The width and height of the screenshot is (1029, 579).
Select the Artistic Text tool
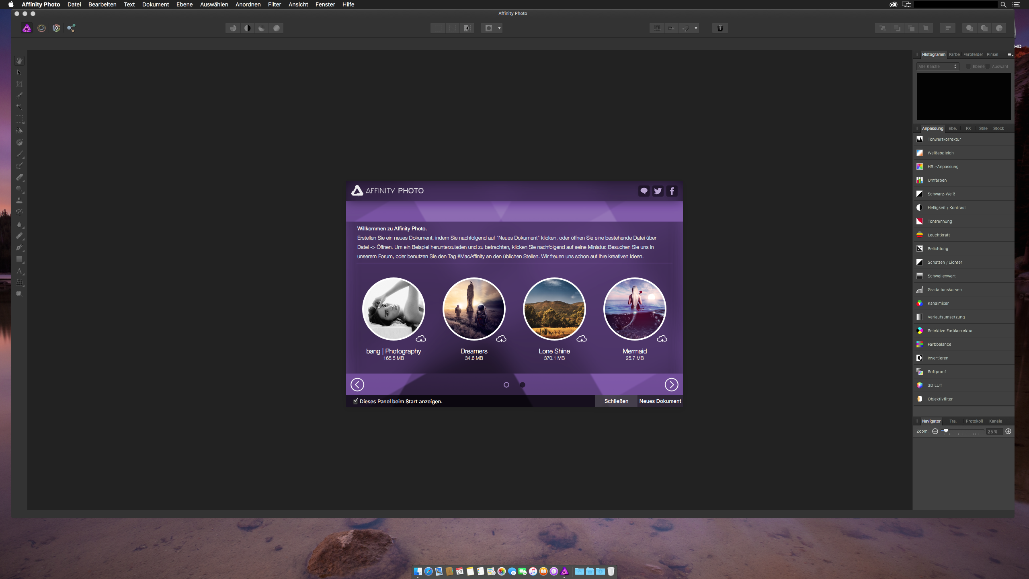(x=19, y=271)
